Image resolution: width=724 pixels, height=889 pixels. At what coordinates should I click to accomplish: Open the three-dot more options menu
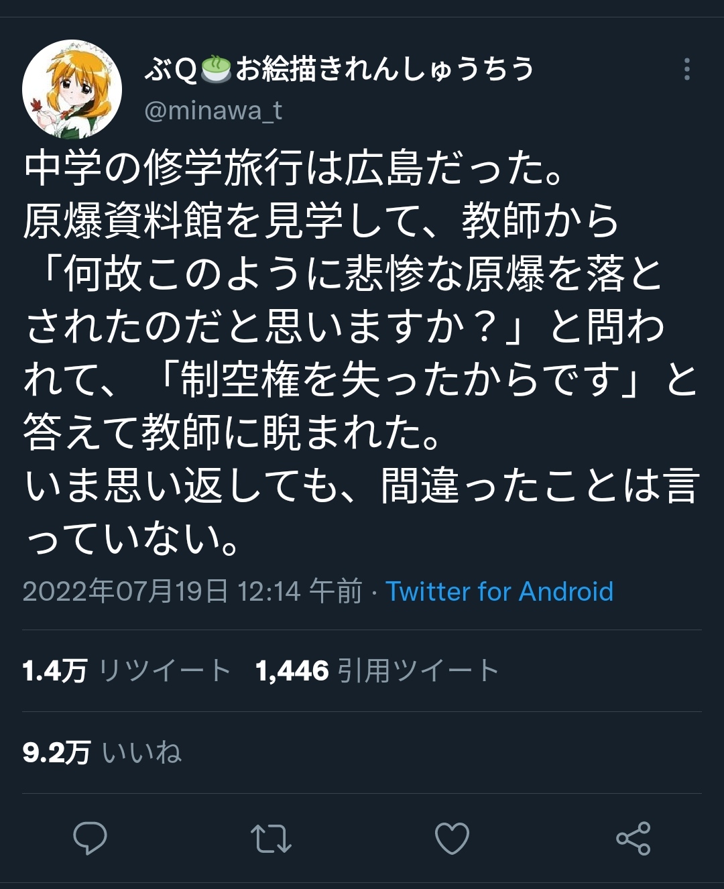pos(686,69)
